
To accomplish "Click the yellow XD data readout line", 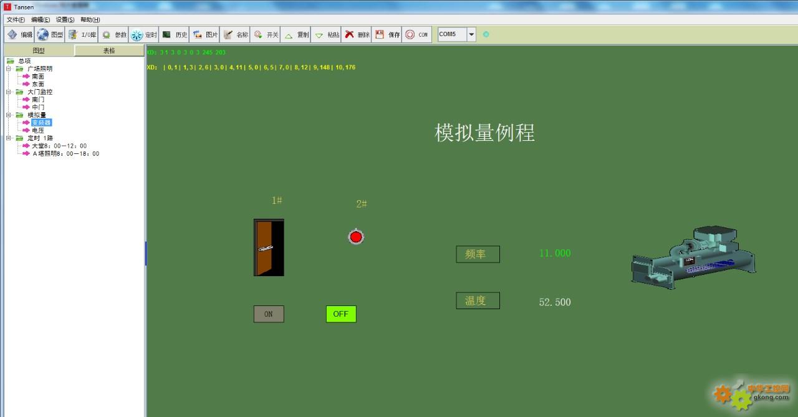I will point(251,67).
